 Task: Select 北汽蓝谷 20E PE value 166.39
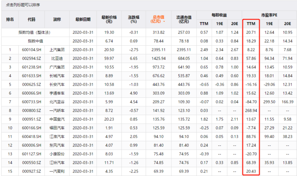click(288, 102)
